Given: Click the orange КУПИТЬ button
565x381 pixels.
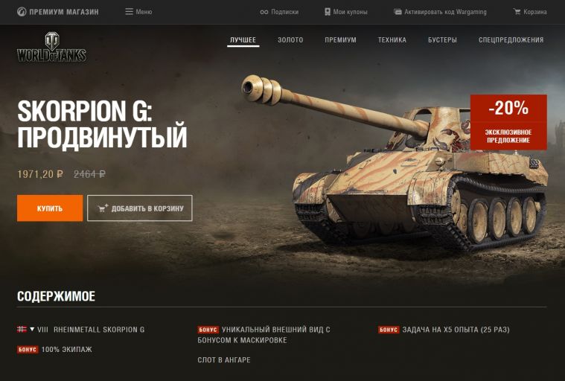Looking at the screenshot, I should pos(50,208).
